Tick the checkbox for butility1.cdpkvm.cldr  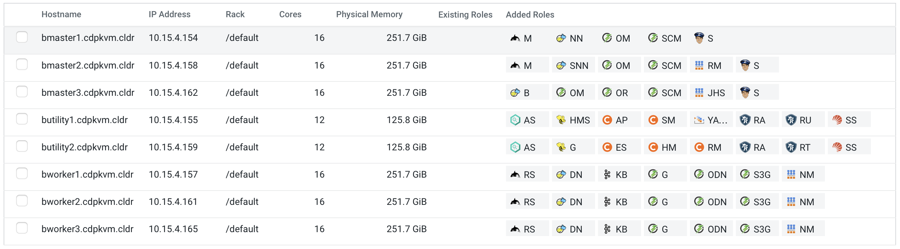point(22,119)
